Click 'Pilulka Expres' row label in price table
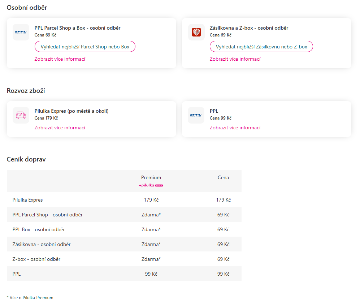This screenshot has height=306, width=360. pyautogui.click(x=27, y=200)
